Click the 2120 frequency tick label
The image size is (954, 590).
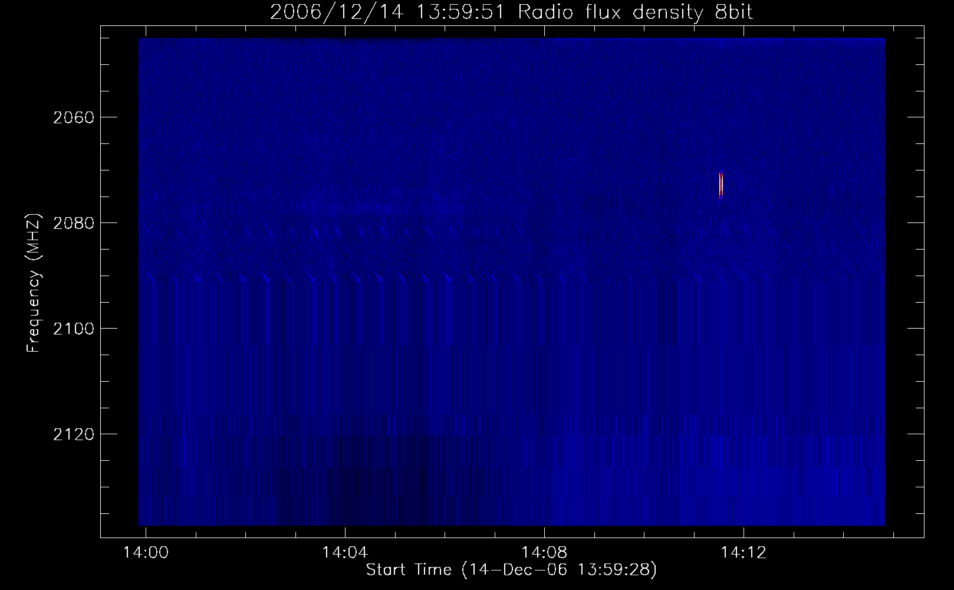(73, 434)
